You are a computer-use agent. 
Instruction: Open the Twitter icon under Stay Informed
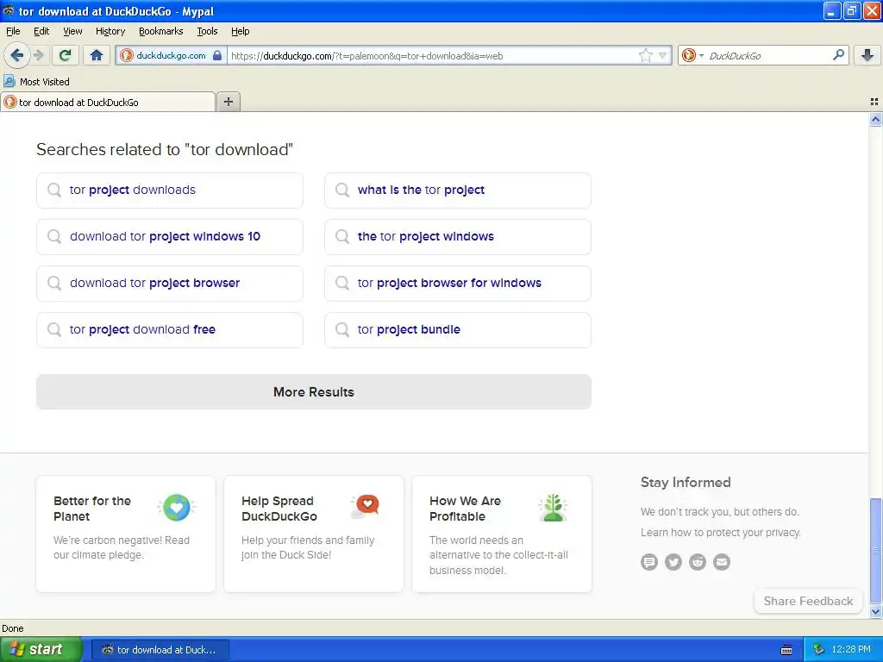673,562
